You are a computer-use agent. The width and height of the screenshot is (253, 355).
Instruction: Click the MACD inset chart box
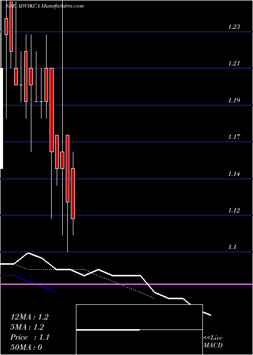point(139,330)
